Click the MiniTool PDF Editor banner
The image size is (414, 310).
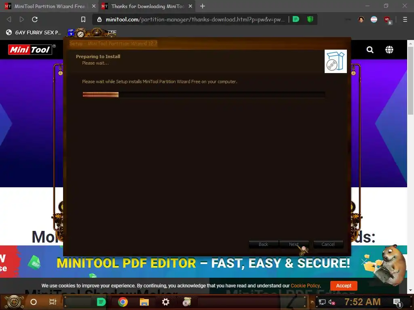click(x=203, y=262)
